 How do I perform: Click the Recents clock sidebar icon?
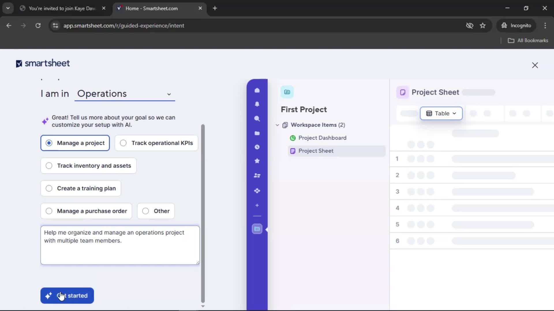pos(257,147)
